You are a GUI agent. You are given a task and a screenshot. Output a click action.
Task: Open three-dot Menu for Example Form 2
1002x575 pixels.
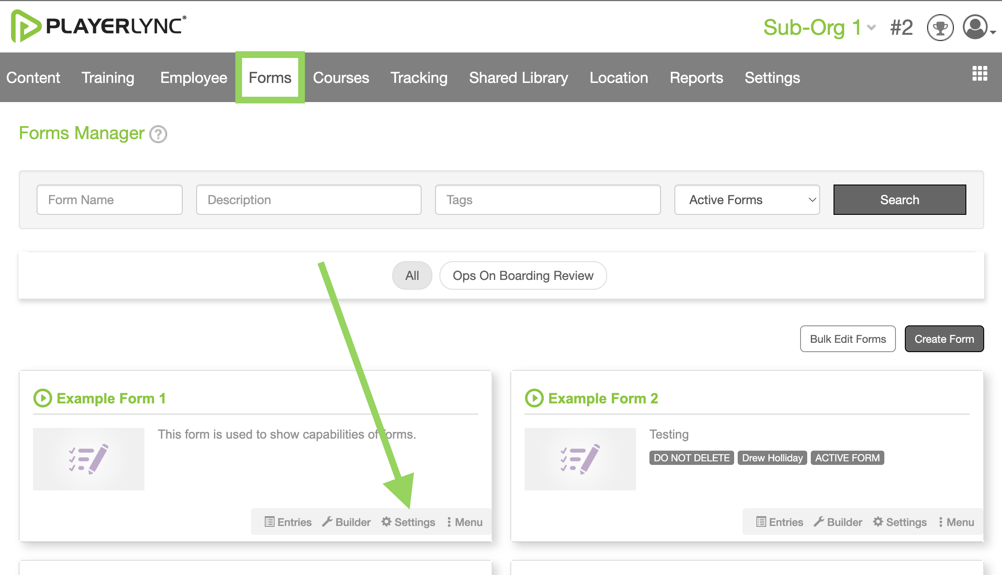coord(956,522)
